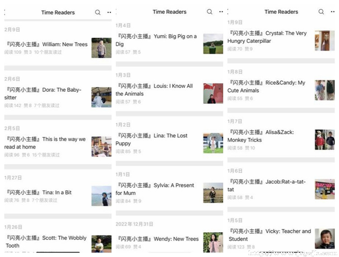Tap thumbnail beside Rice&Candy: My Cute Animals
Screen dimensions: 339x257
pos(325,90)
